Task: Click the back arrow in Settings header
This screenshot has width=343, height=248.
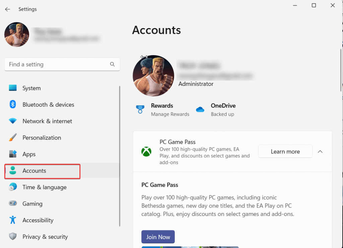Action: coord(8,9)
